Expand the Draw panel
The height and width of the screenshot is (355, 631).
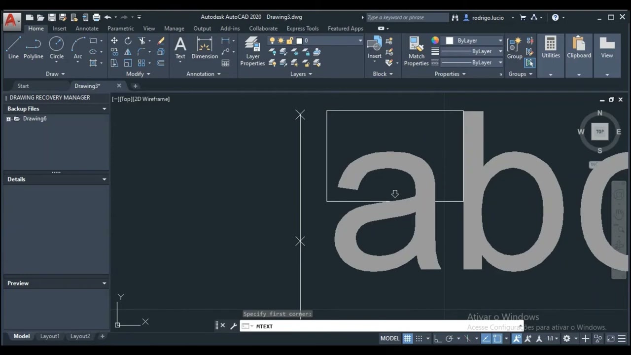coord(55,74)
